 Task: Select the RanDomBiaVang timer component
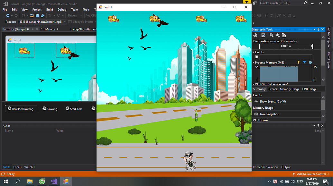21,109
